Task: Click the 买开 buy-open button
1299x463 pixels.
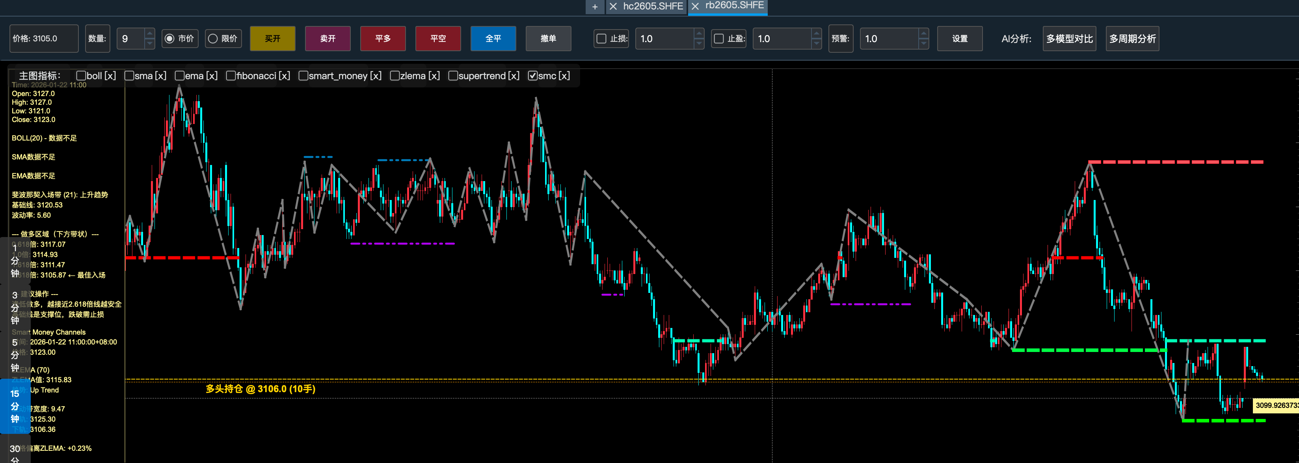Action: click(x=272, y=39)
